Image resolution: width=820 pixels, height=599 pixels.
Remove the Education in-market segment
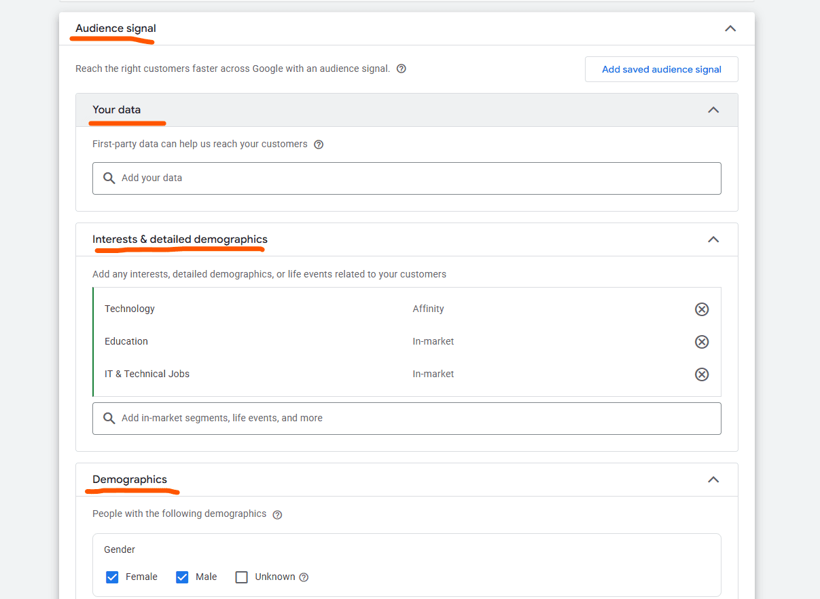pyautogui.click(x=702, y=341)
